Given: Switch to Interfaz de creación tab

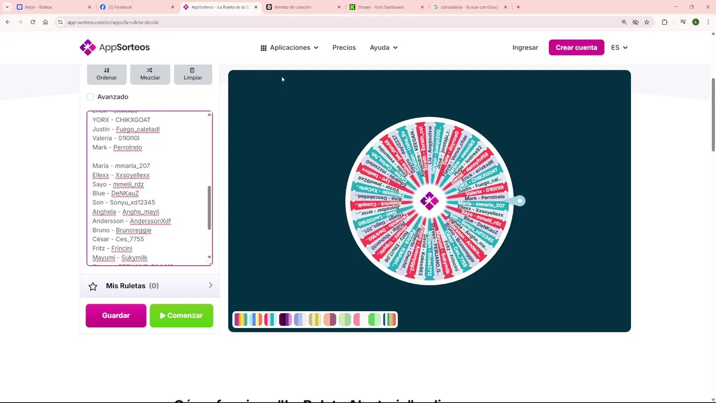Looking at the screenshot, I should click(x=302, y=7).
